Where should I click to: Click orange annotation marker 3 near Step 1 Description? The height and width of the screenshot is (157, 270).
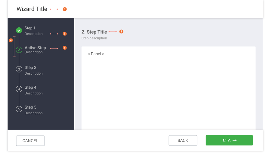click(65, 34)
